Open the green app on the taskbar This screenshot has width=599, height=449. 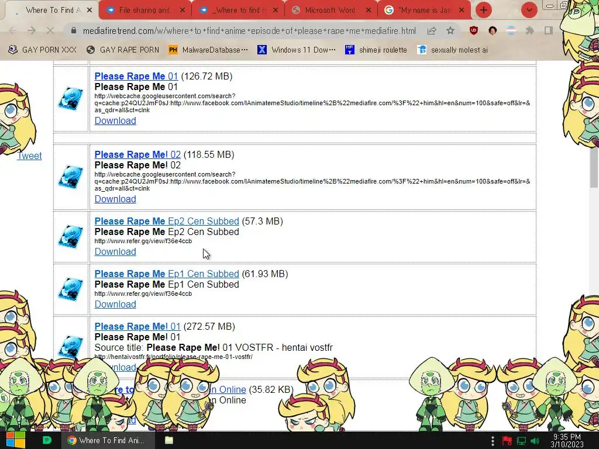pos(47,440)
